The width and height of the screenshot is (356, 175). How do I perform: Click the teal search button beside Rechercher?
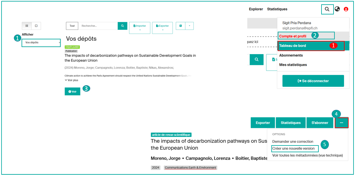click(122, 26)
